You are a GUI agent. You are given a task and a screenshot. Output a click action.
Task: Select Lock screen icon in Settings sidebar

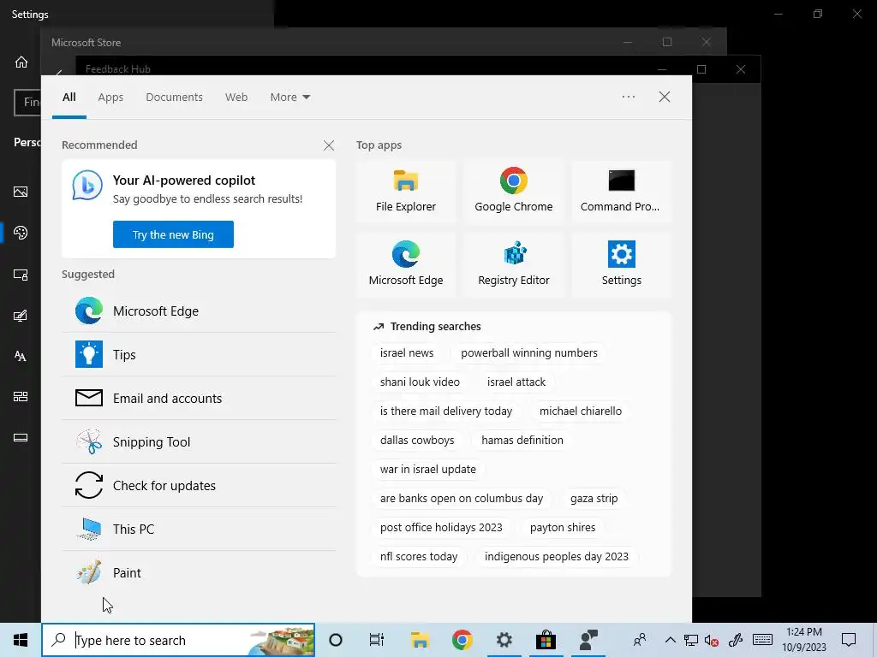[21, 275]
